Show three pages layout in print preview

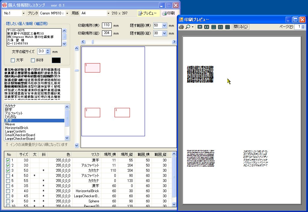pyautogui.click(x=214, y=27)
